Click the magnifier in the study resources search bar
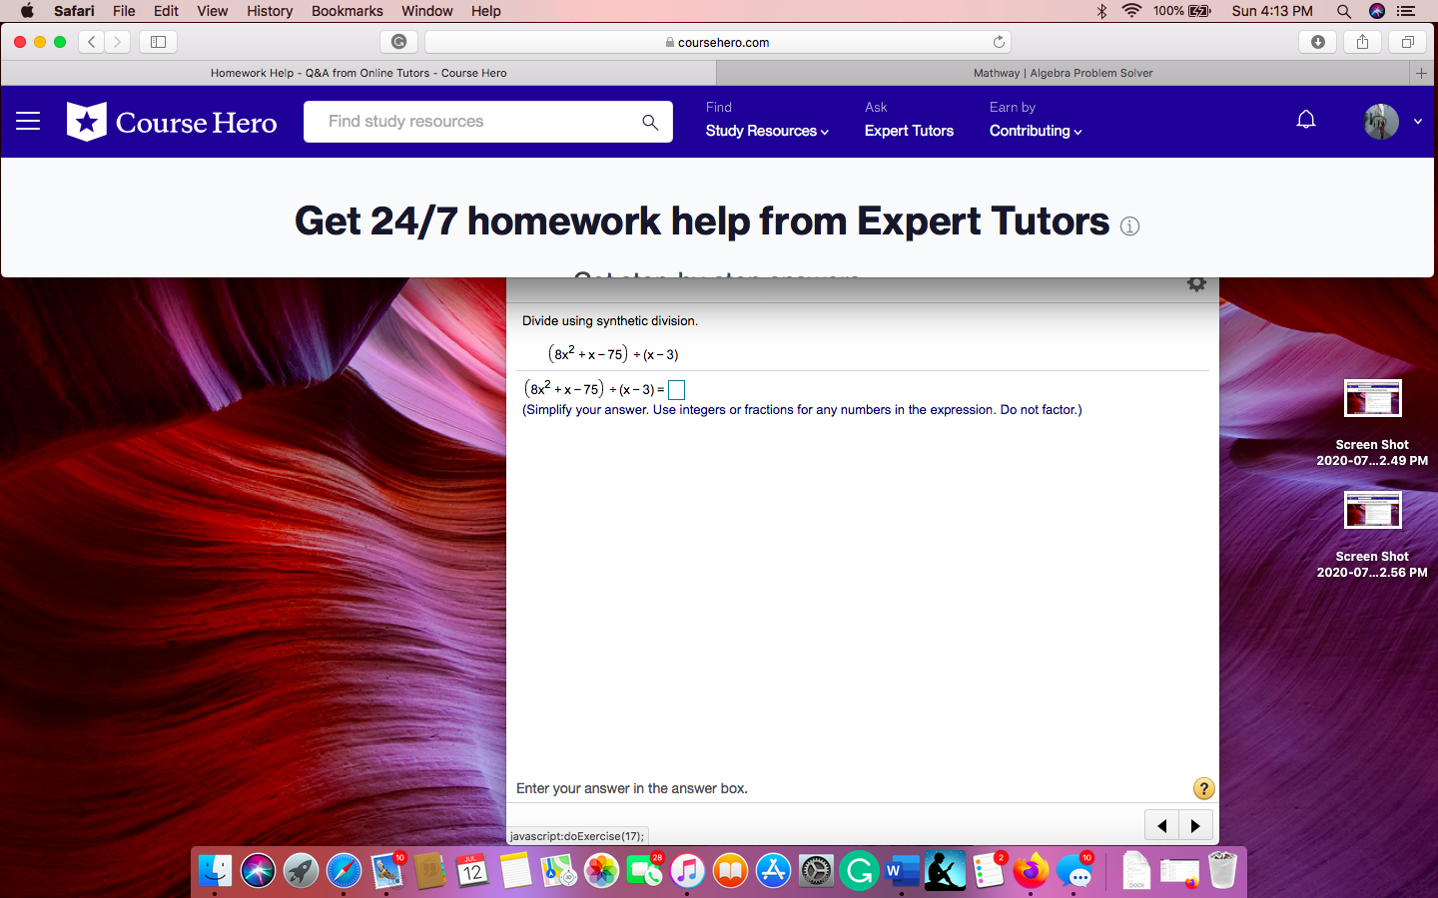Image resolution: width=1438 pixels, height=898 pixels. pos(650,122)
